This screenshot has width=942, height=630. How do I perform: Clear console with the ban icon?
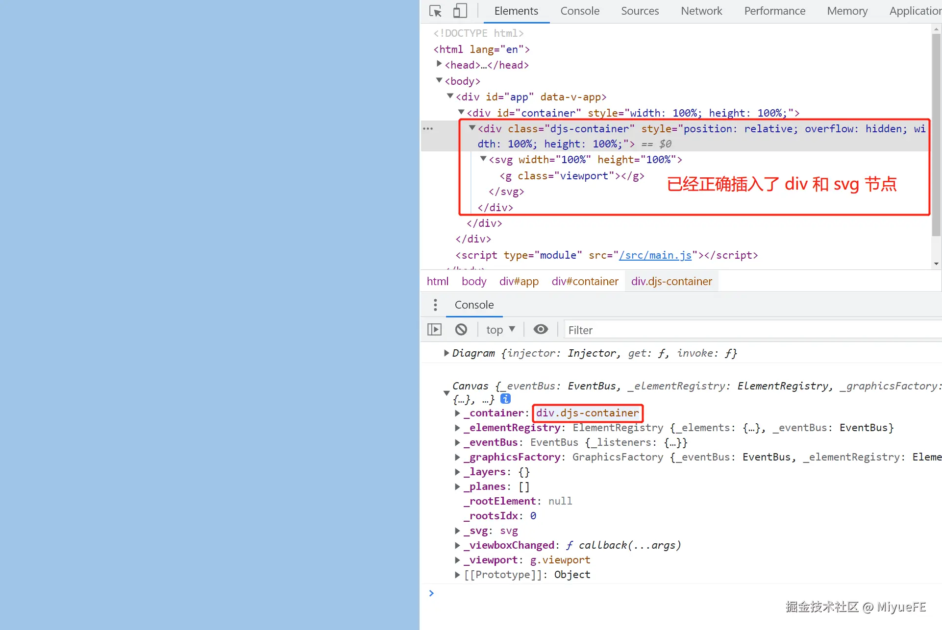point(461,330)
